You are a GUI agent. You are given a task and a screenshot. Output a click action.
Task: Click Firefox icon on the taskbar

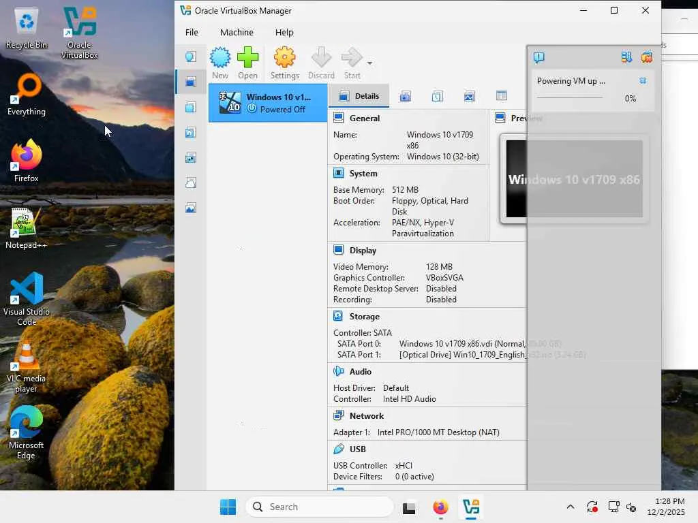click(x=440, y=507)
